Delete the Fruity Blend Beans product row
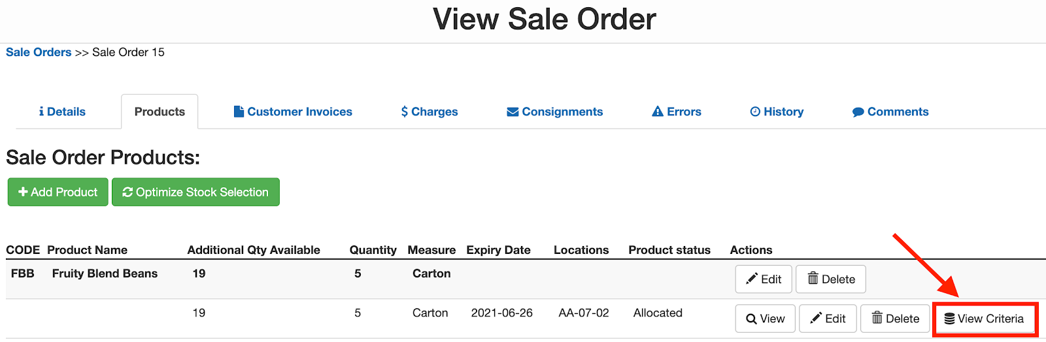This screenshot has height=342, width=1046. point(831,279)
